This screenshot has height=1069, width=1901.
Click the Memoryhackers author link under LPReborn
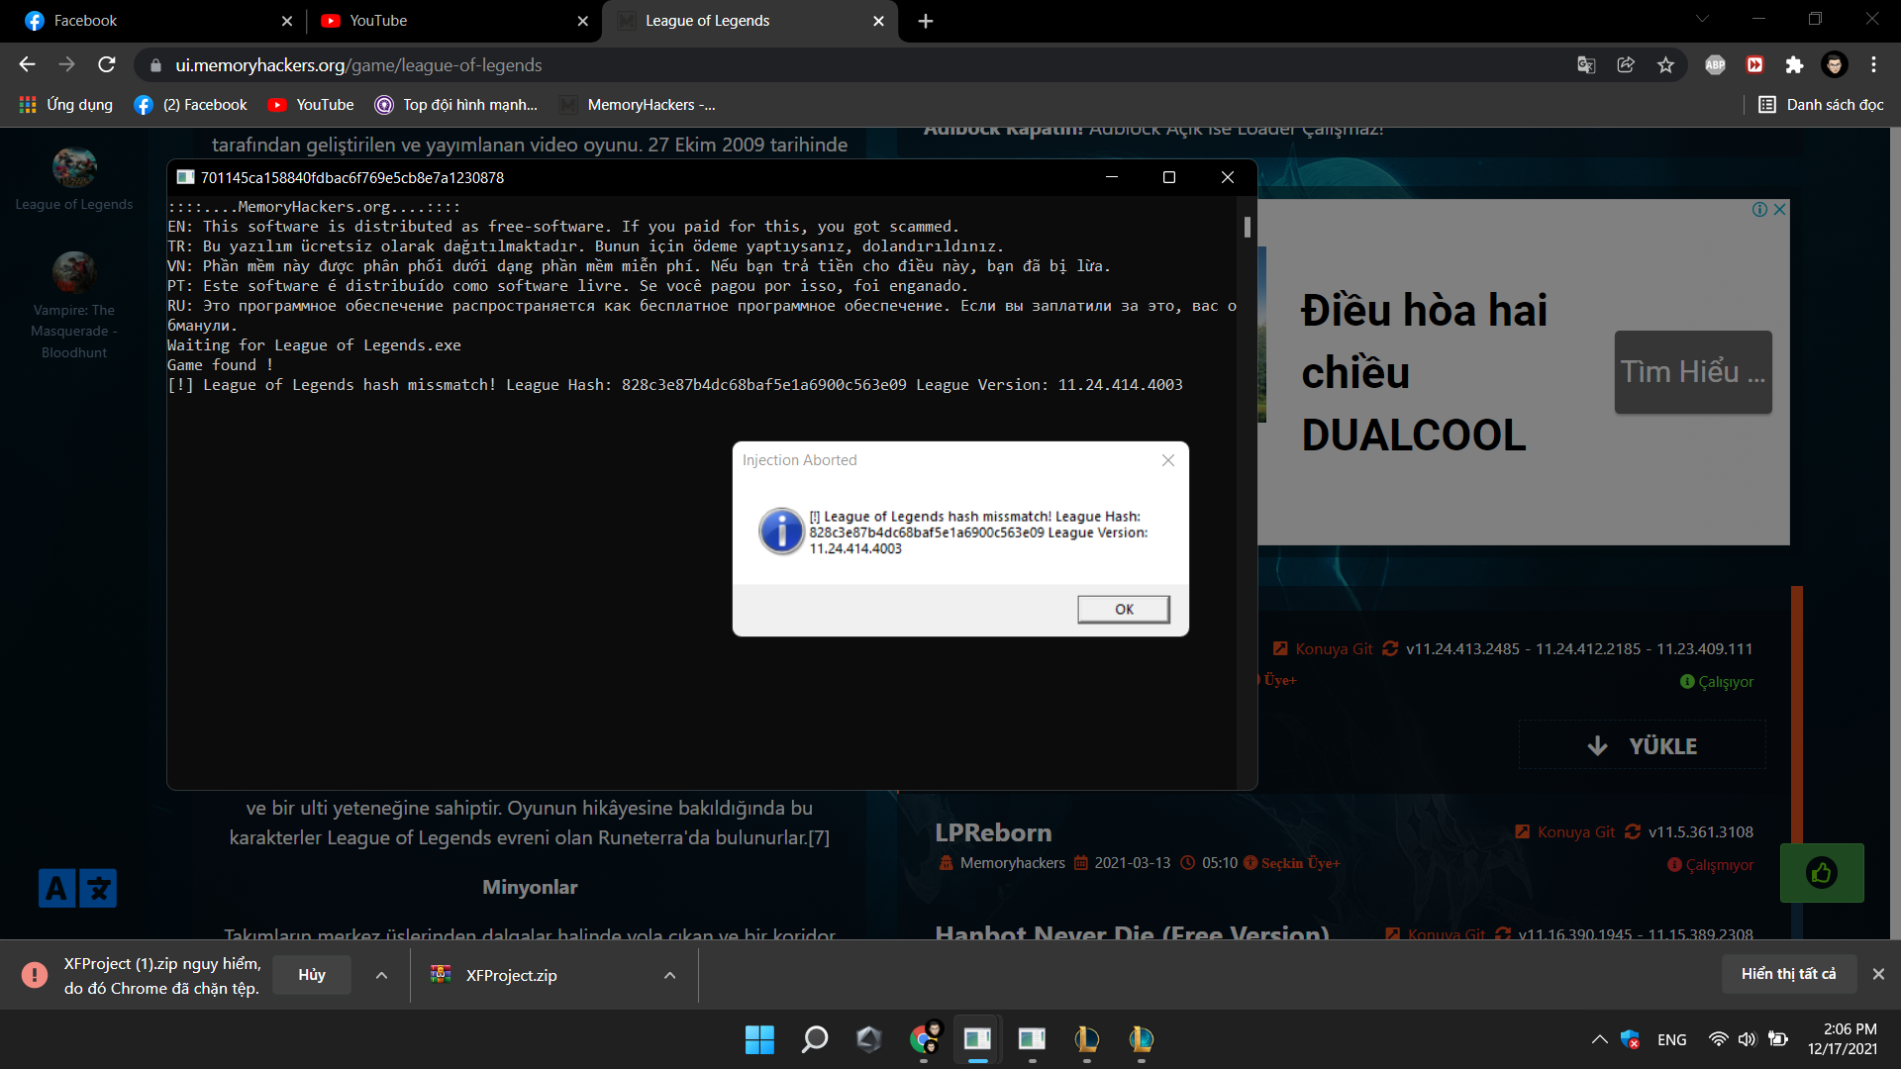tap(1012, 863)
